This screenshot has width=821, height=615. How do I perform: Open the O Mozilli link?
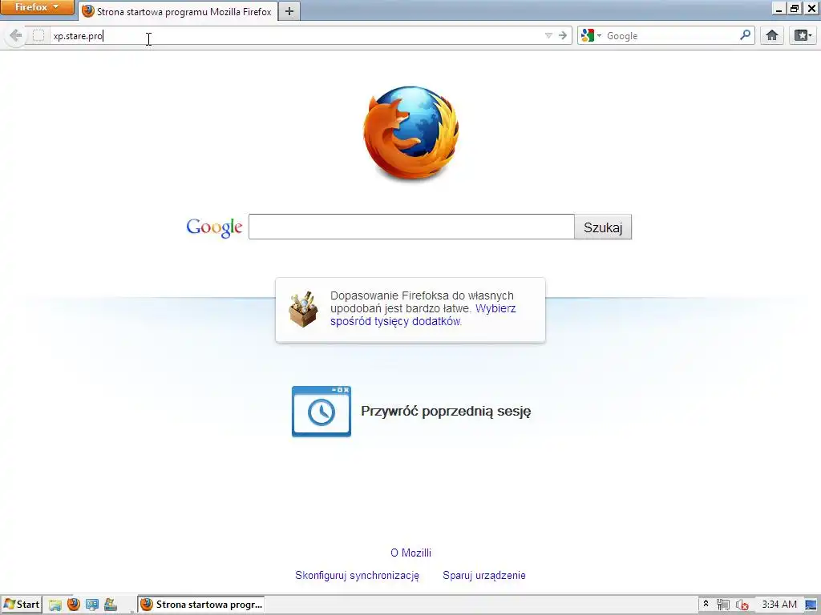point(411,553)
